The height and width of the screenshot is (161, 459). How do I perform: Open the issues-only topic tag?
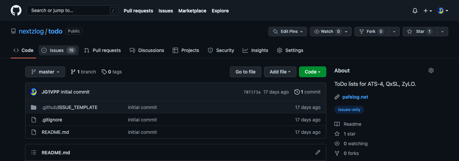click(349, 110)
